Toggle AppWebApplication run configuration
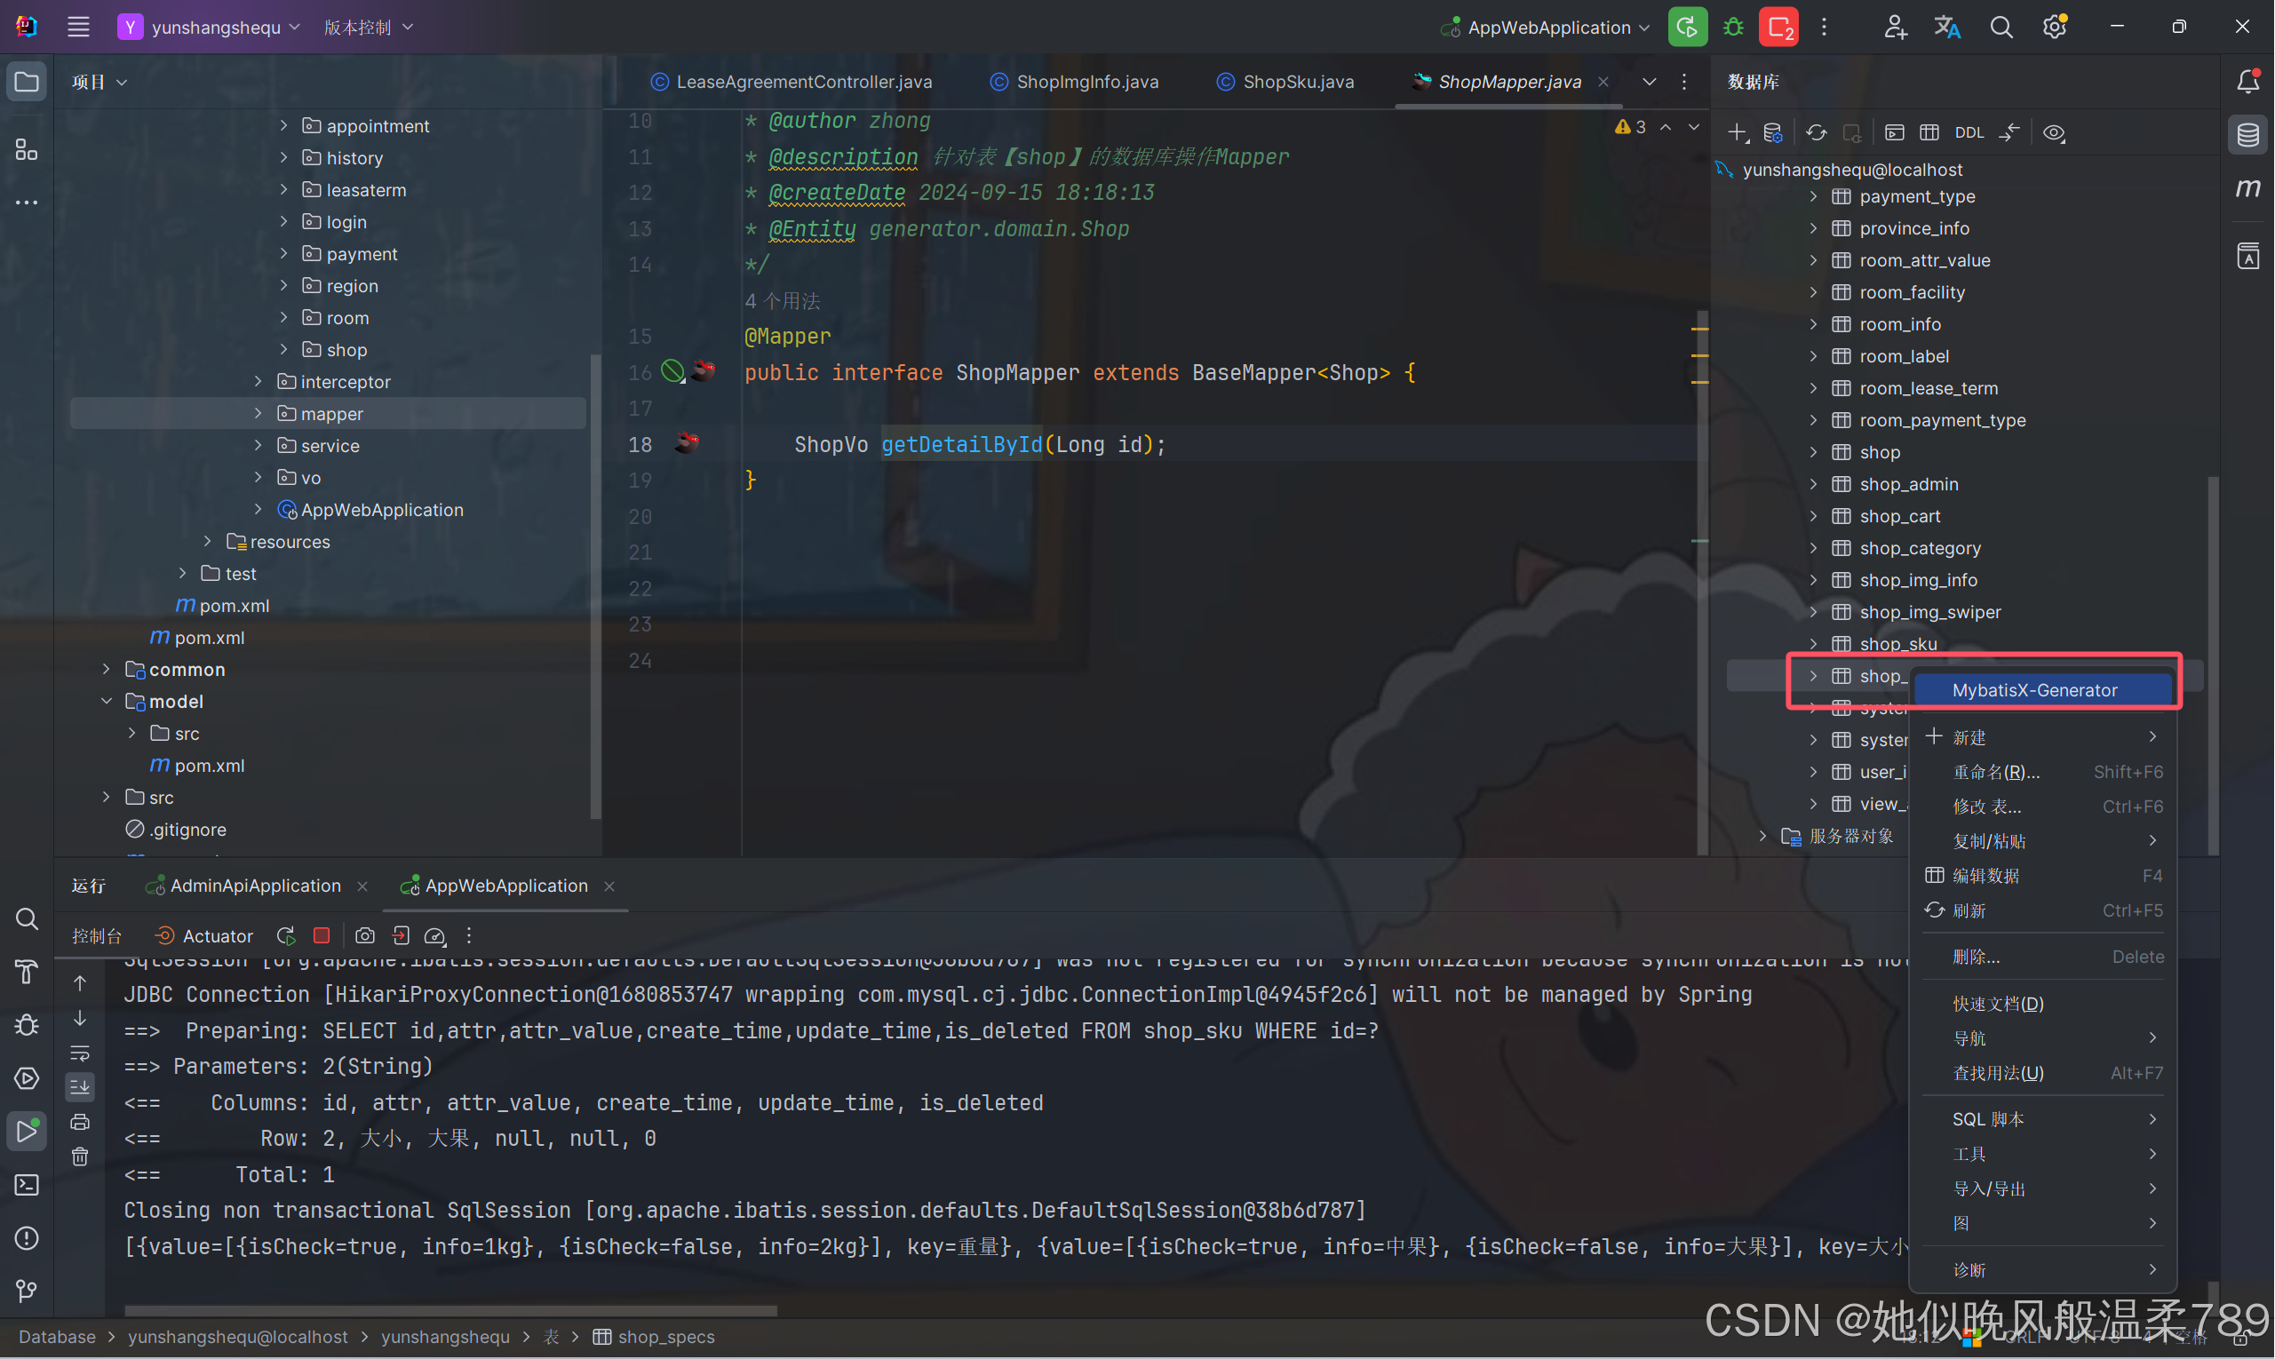 click(1540, 28)
